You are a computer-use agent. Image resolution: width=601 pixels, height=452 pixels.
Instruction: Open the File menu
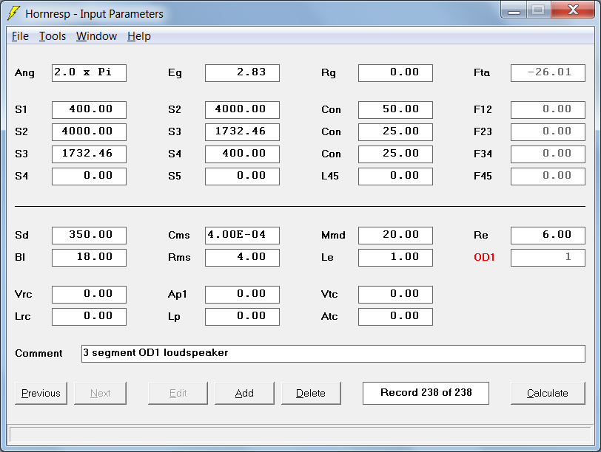pos(20,36)
